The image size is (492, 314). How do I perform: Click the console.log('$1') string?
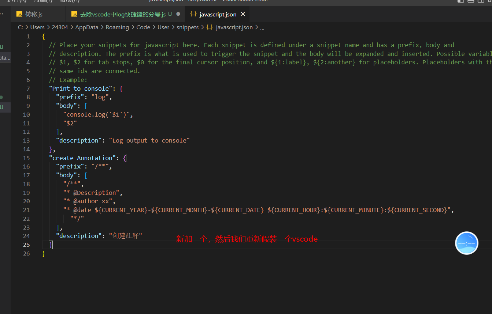click(96, 114)
